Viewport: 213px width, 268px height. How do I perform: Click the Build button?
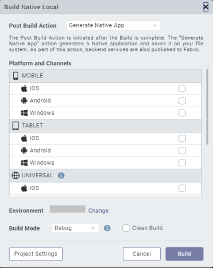click(x=184, y=254)
